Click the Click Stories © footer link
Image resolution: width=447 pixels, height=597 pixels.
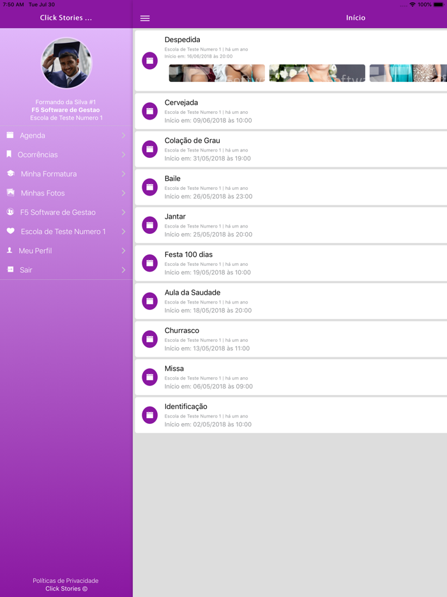pos(66,589)
